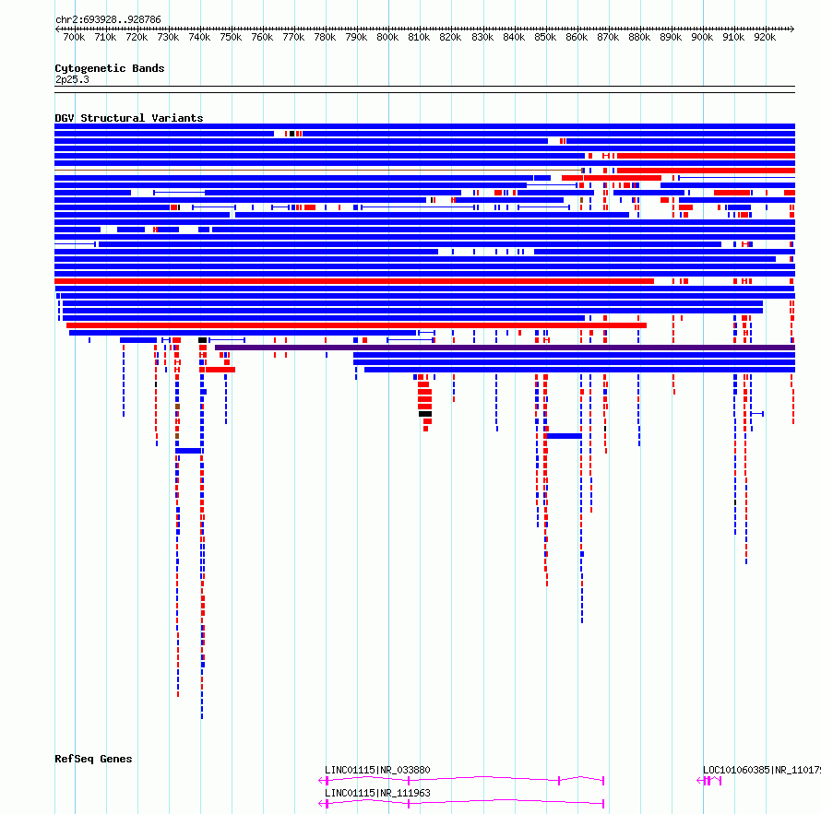Screen dimensions: 821x814
Task: Click the NR_111963 transcript glyph
Action: [461, 804]
